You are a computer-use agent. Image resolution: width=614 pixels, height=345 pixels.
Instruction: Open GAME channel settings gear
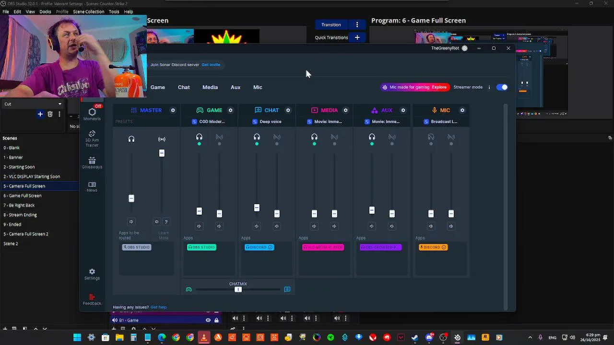tap(230, 110)
